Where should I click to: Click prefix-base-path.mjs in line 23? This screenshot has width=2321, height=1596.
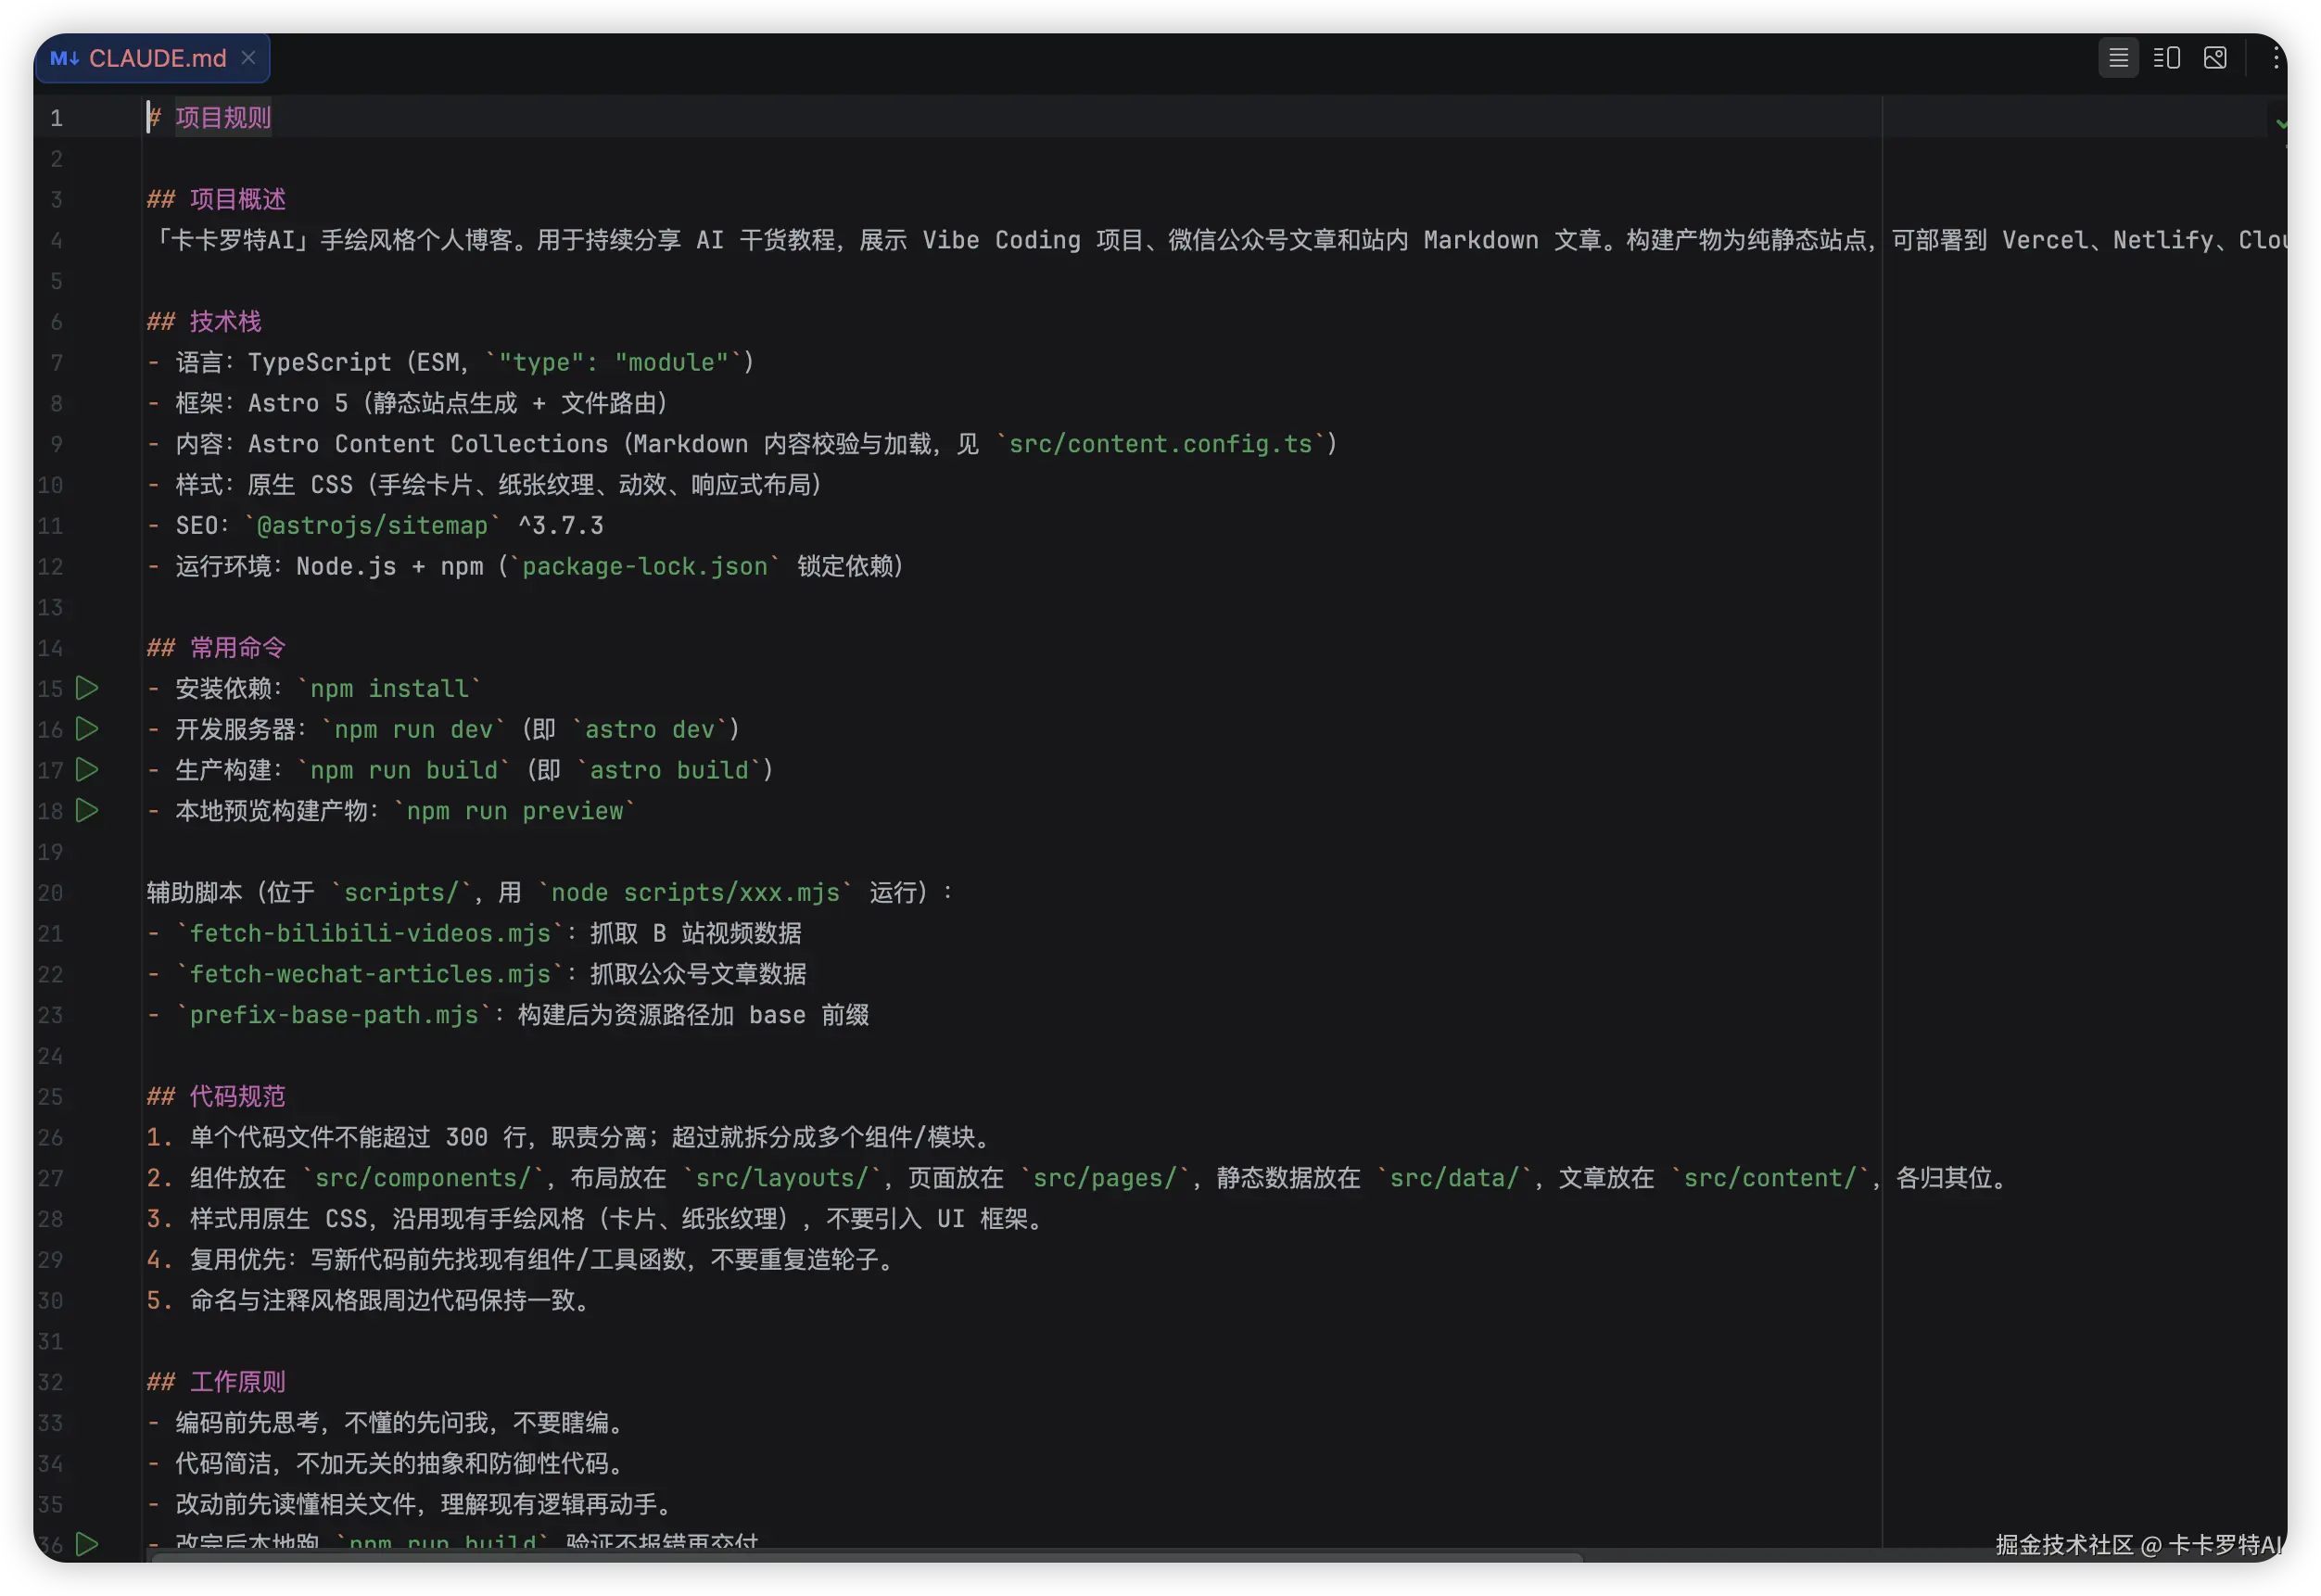333,1015
